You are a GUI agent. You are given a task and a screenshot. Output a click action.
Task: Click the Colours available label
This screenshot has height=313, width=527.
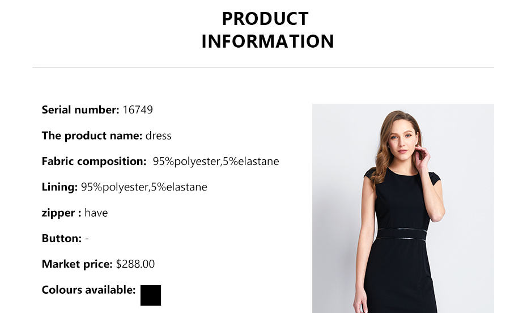click(88, 290)
